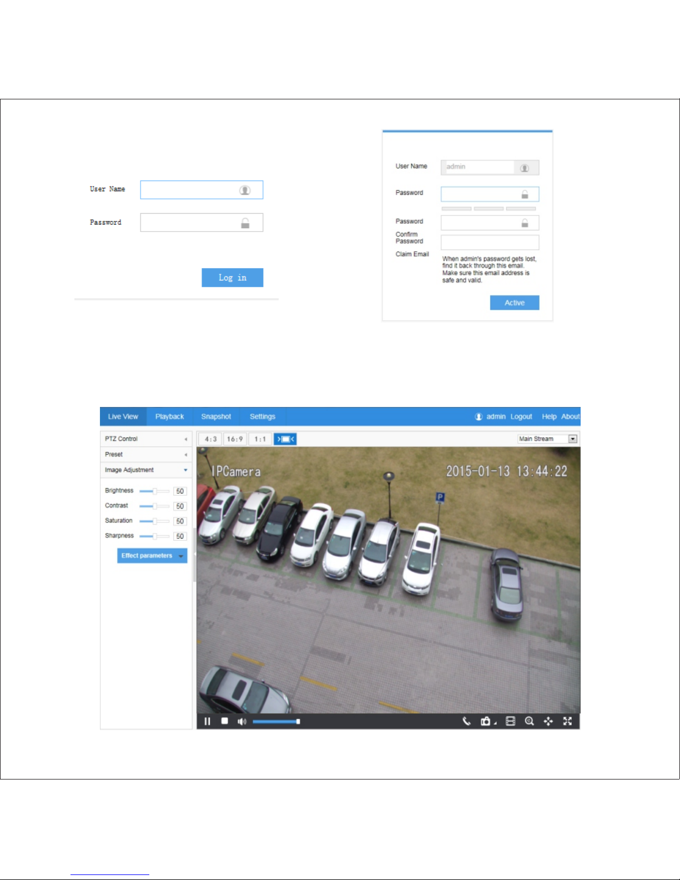The height and width of the screenshot is (880, 680).
Task: Open the Main Stream dropdown
Action: 547,439
